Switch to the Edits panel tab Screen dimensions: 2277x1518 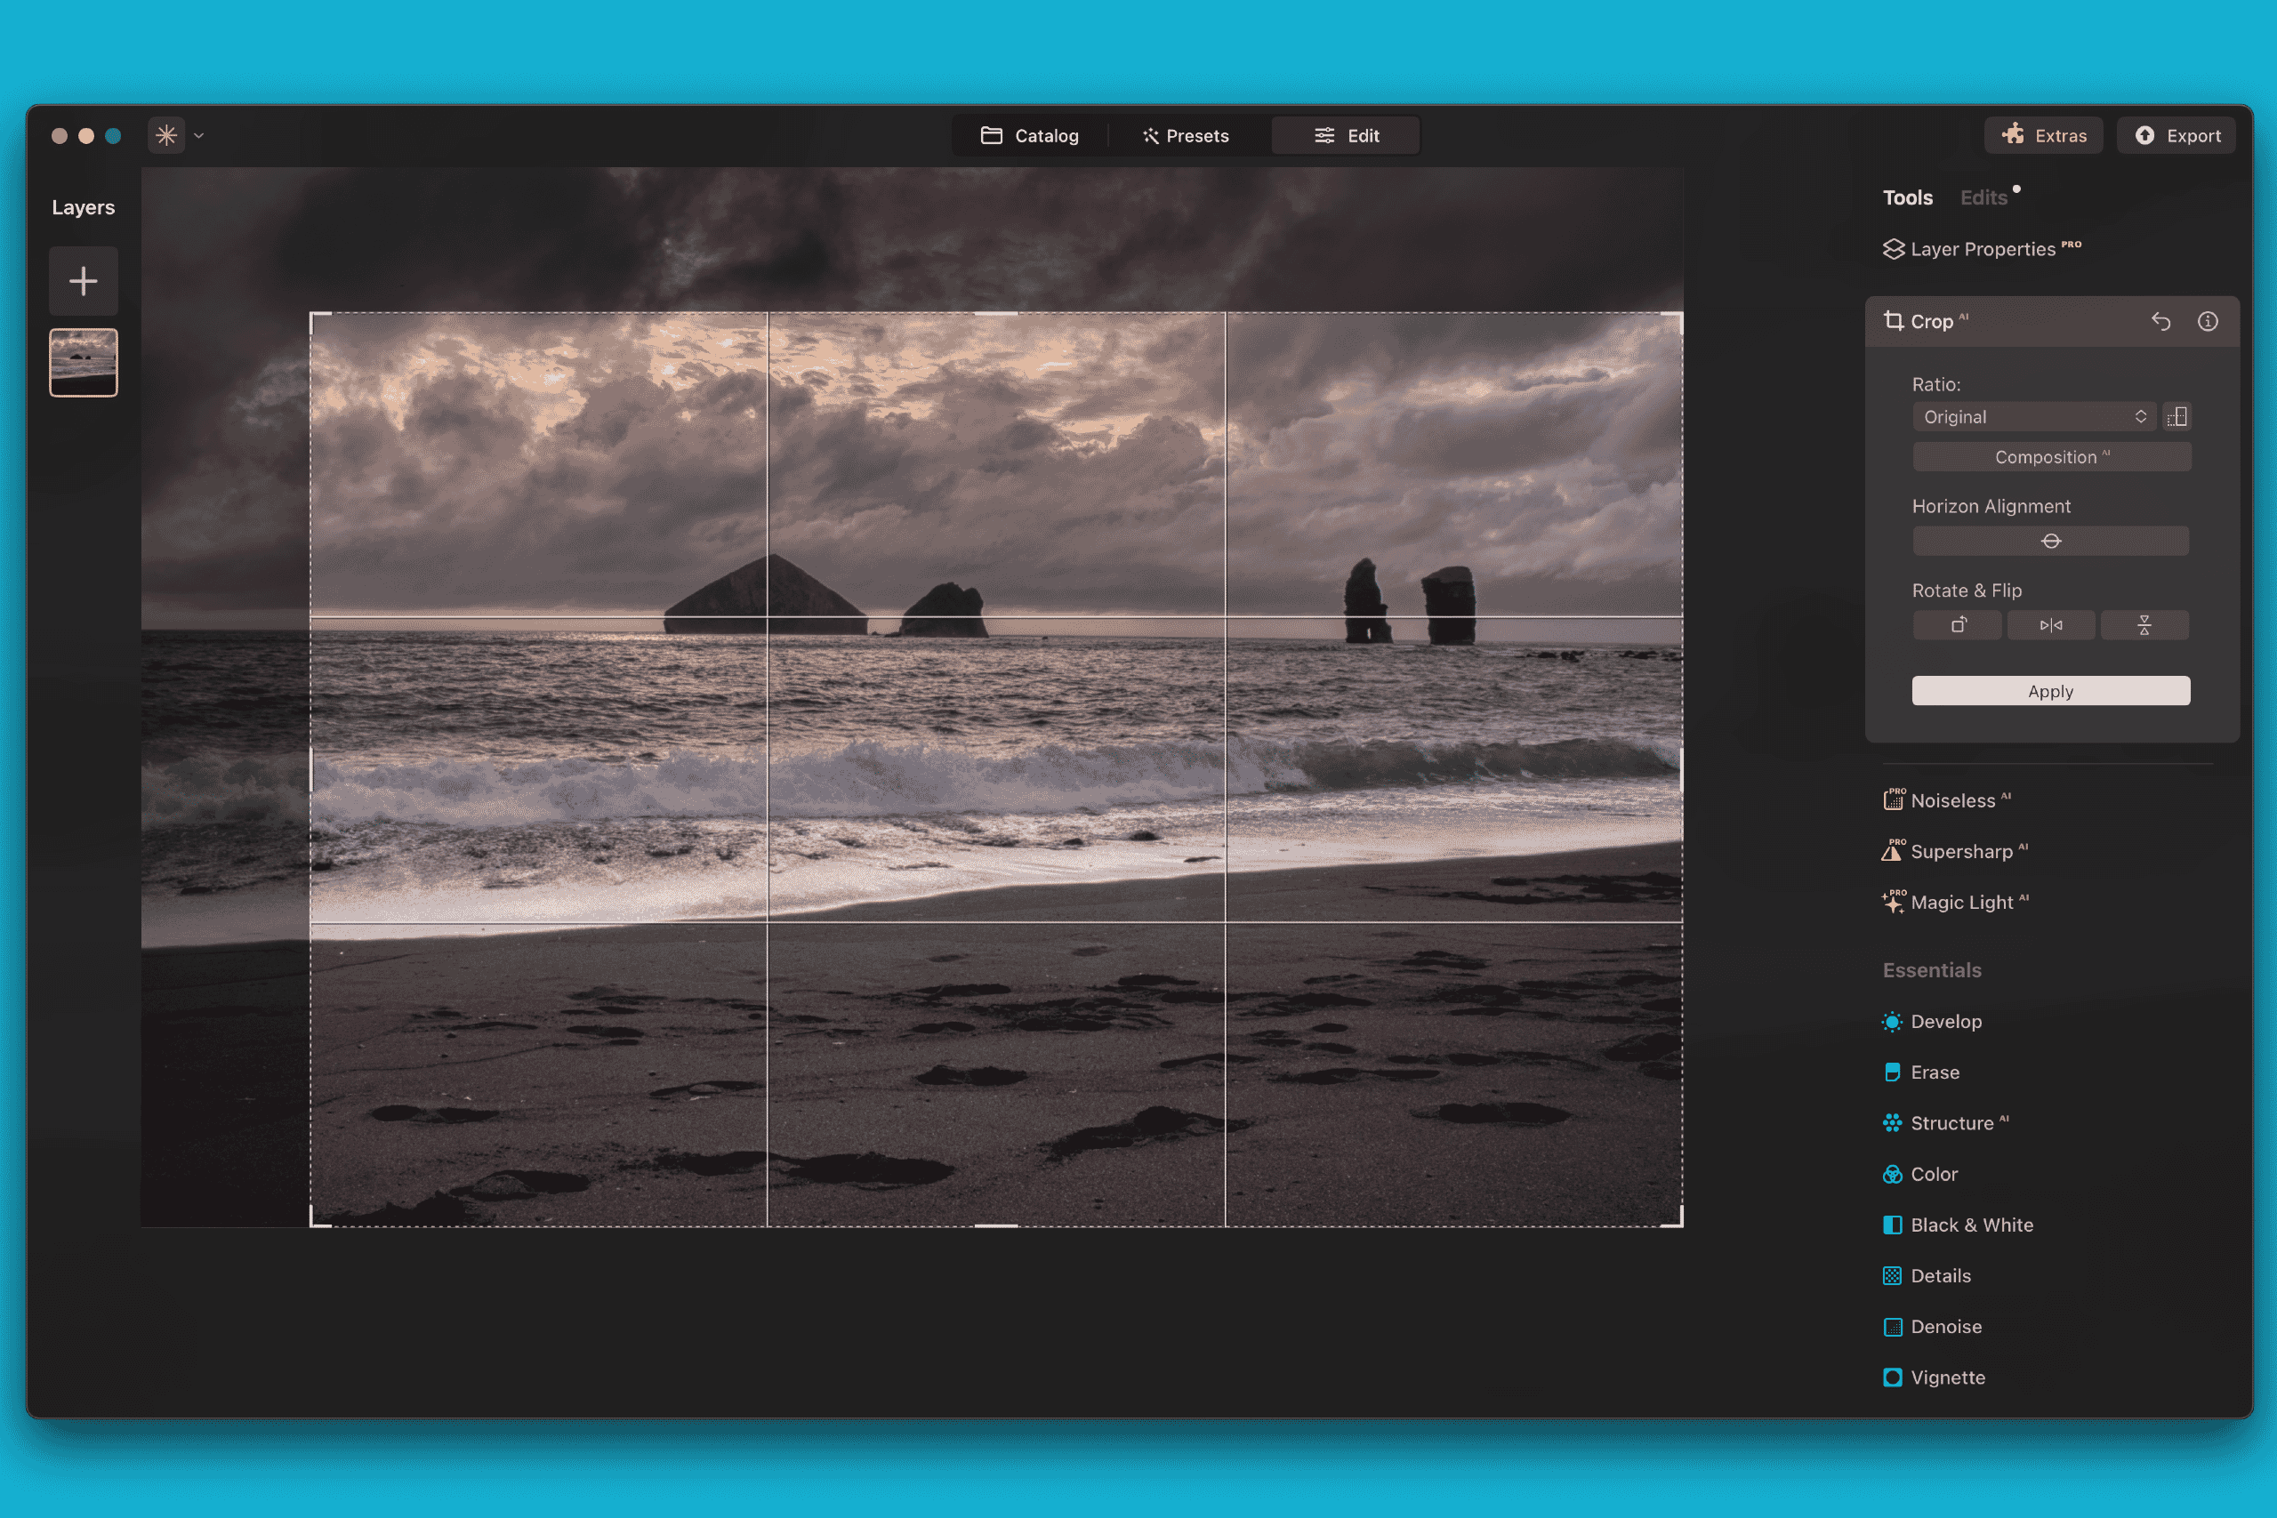pos(1983,197)
